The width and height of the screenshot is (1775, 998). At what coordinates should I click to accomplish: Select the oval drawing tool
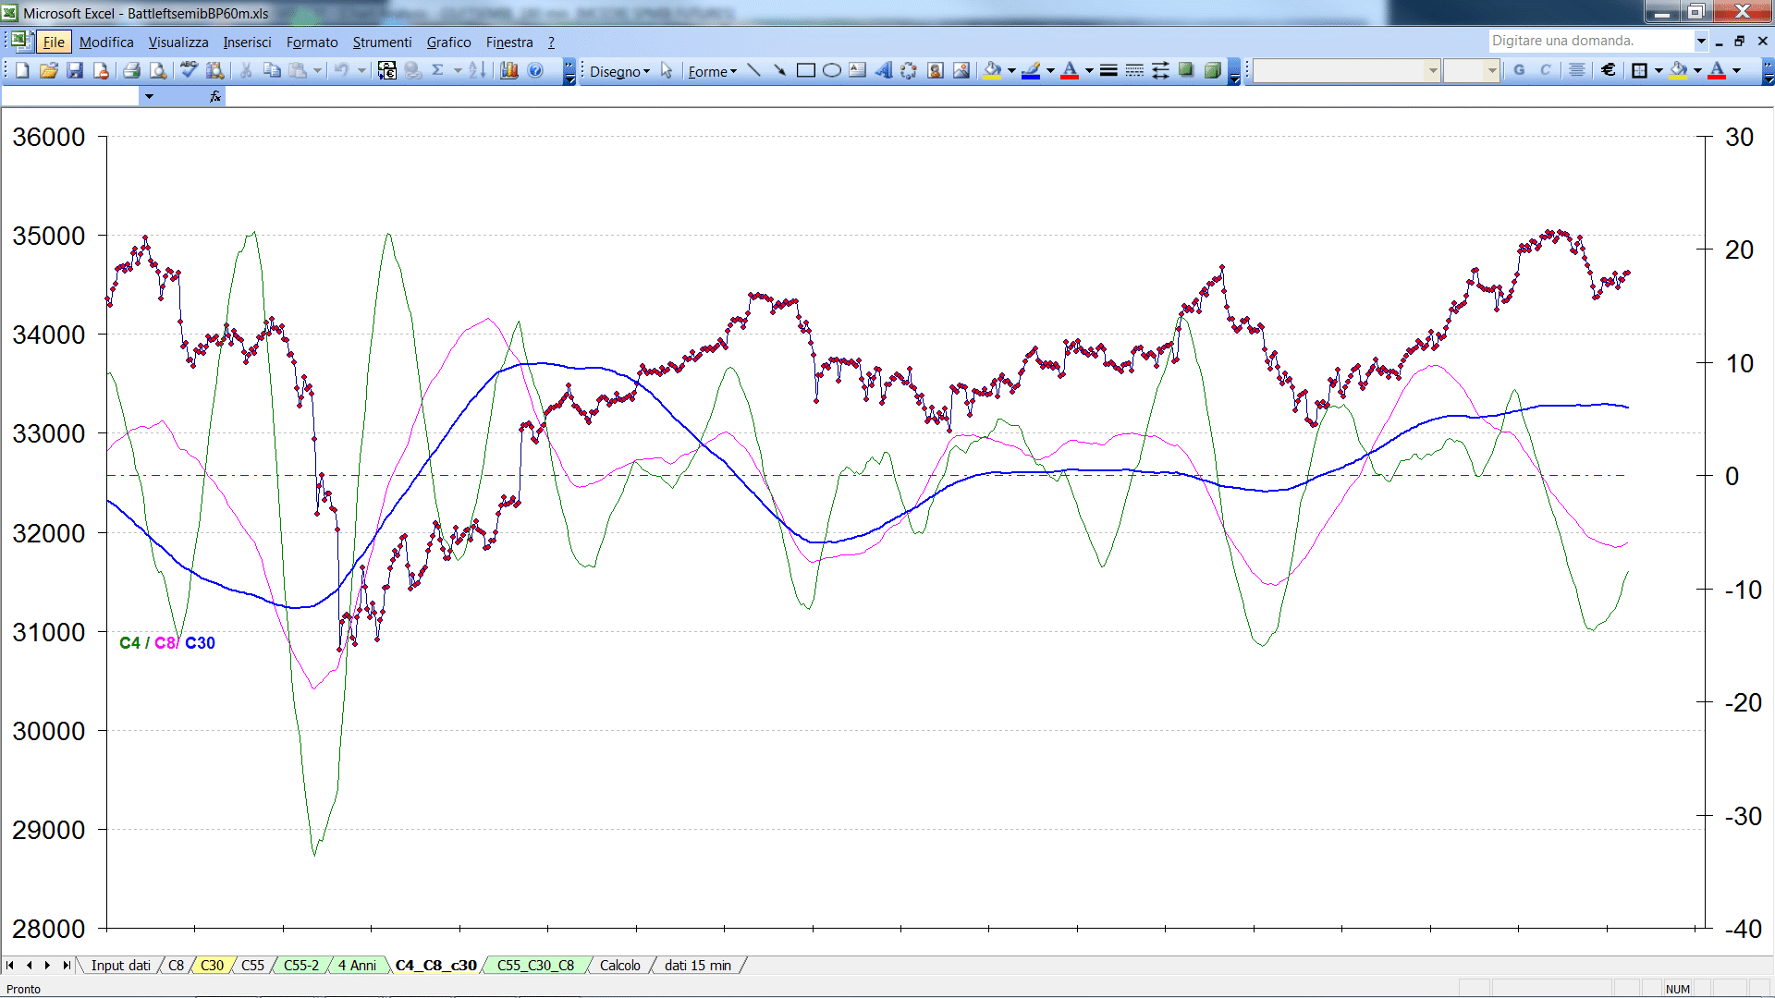click(831, 70)
